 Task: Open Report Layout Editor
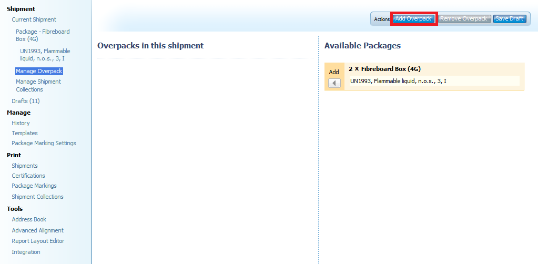(x=38, y=241)
